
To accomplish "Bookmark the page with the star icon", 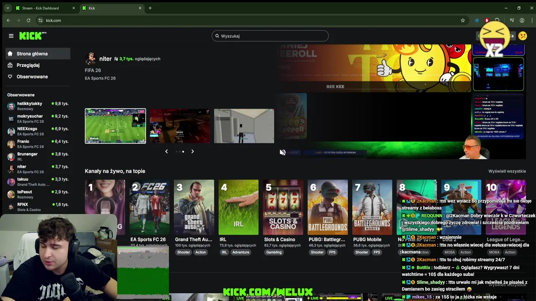I will pos(463,20).
